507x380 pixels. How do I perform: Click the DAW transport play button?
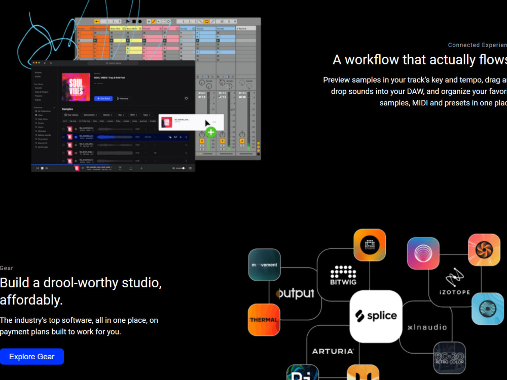point(128,21)
